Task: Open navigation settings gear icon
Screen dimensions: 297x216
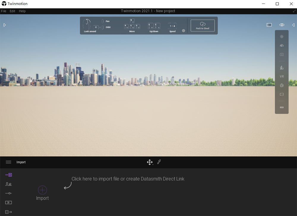Action: pos(183,31)
